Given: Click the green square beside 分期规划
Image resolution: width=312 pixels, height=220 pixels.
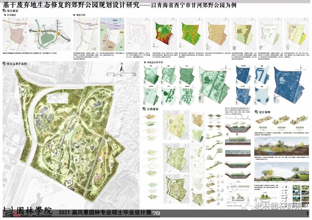Looking at the screenshot, I should click(x=144, y=109).
